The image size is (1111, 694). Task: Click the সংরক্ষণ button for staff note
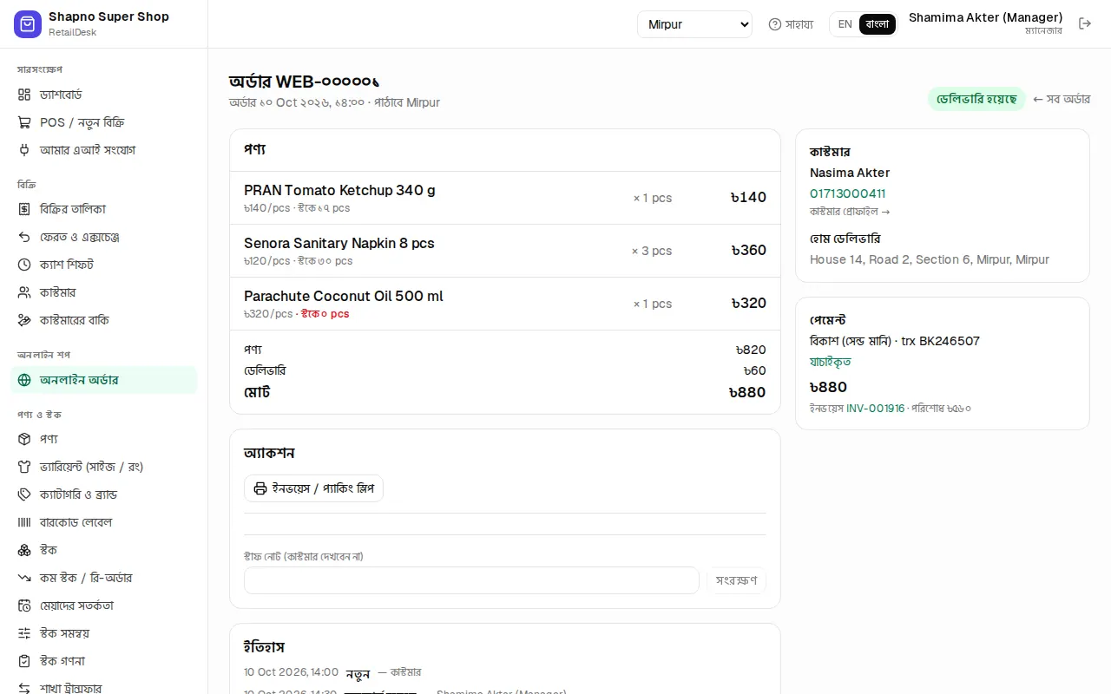(x=736, y=580)
